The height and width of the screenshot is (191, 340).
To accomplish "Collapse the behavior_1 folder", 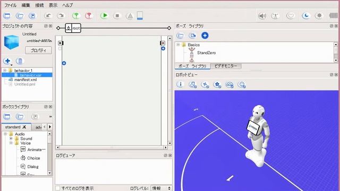I will pyautogui.click(x=5, y=71).
